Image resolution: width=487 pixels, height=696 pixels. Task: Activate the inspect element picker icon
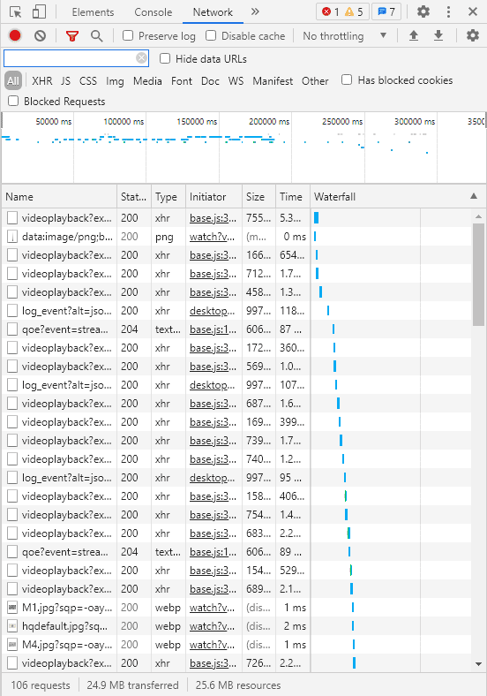pyautogui.click(x=16, y=12)
